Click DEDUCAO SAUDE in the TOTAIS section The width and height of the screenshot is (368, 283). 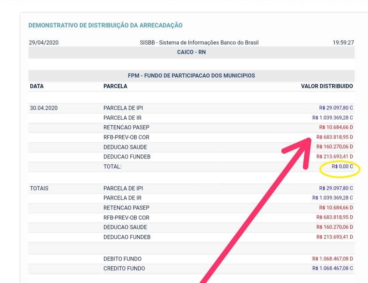pos(125,227)
